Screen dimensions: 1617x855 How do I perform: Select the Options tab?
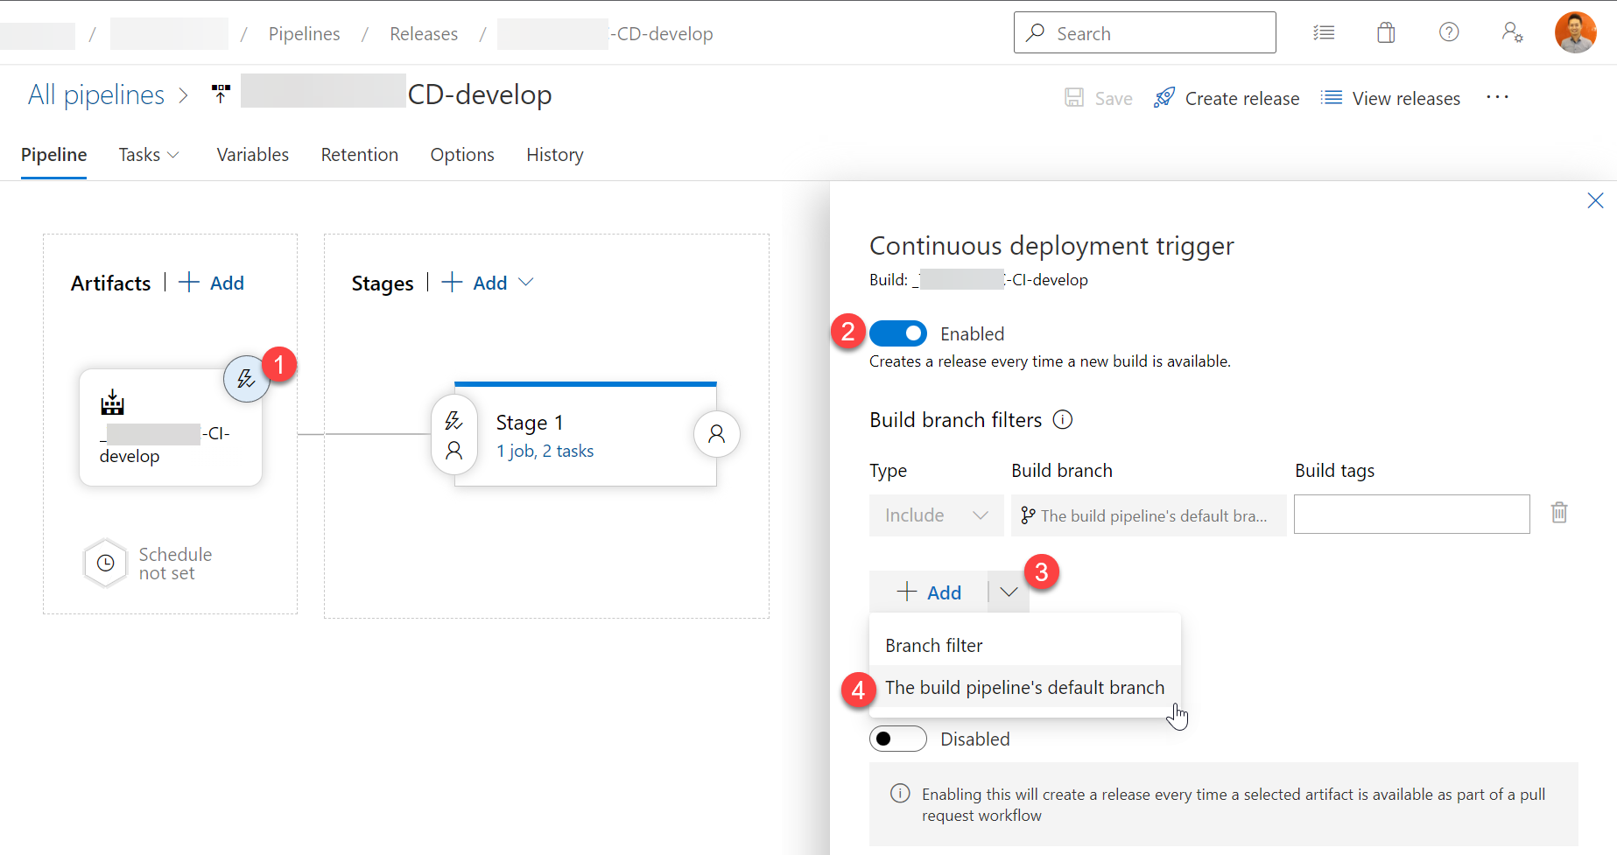click(462, 155)
